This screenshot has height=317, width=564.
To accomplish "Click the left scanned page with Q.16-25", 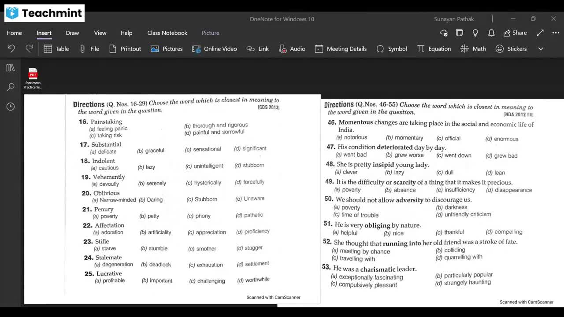I will point(172,199).
